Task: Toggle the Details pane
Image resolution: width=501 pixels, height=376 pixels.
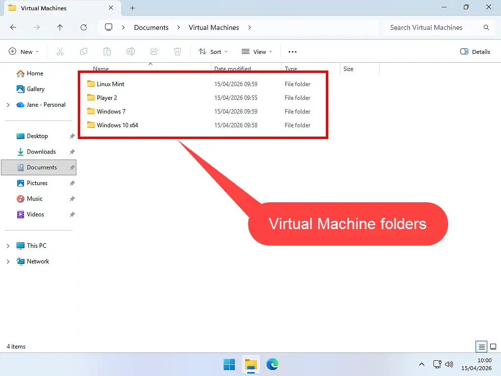Action: (x=475, y=51)
